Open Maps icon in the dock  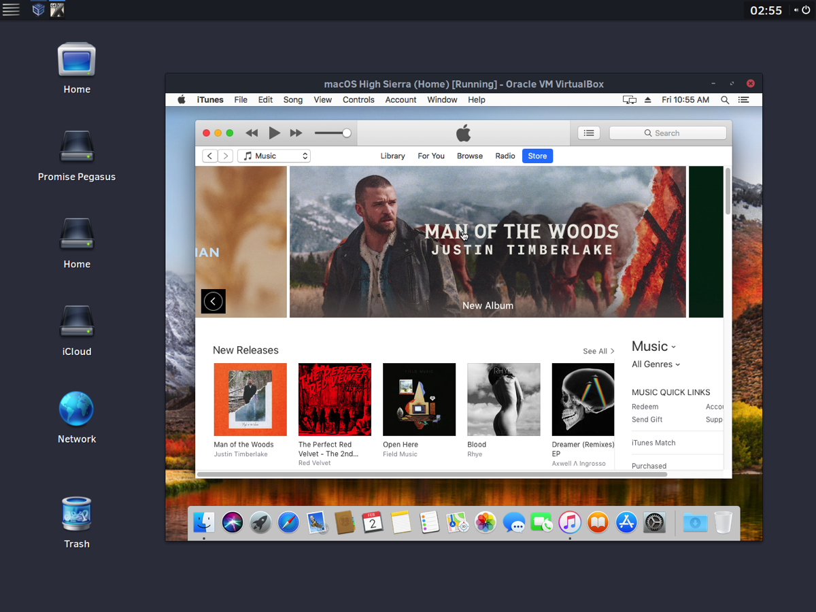(457, 522)
